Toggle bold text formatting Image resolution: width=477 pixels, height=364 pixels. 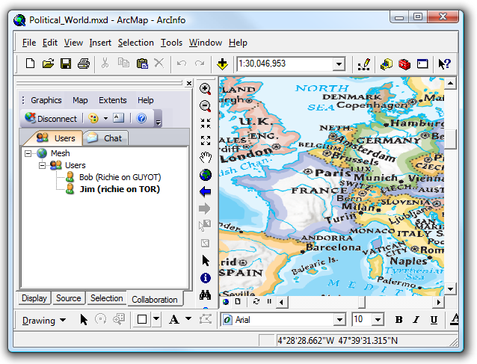398,320
